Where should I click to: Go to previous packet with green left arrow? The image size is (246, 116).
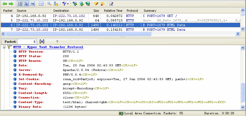pos(5,4)
